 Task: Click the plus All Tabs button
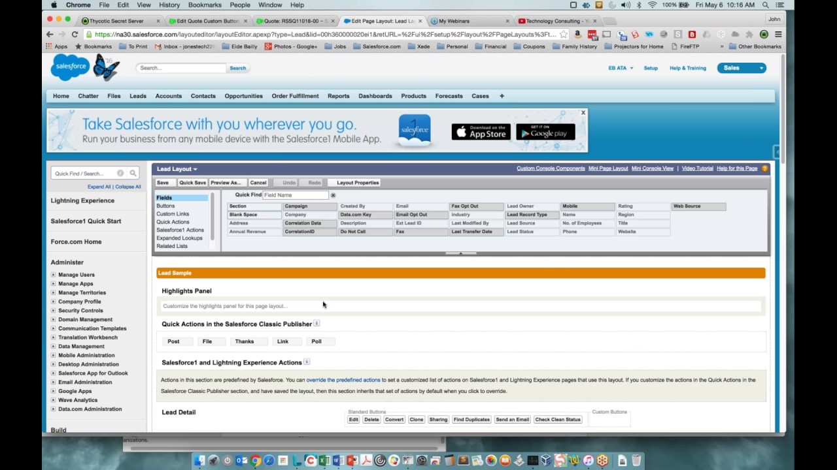tap(502, 96)
